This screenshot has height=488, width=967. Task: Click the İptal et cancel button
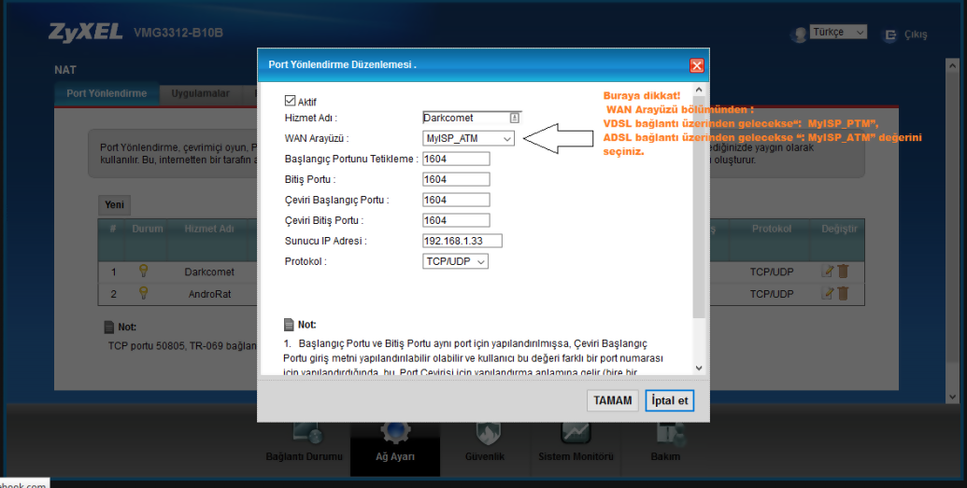click(x=669, y=400)
